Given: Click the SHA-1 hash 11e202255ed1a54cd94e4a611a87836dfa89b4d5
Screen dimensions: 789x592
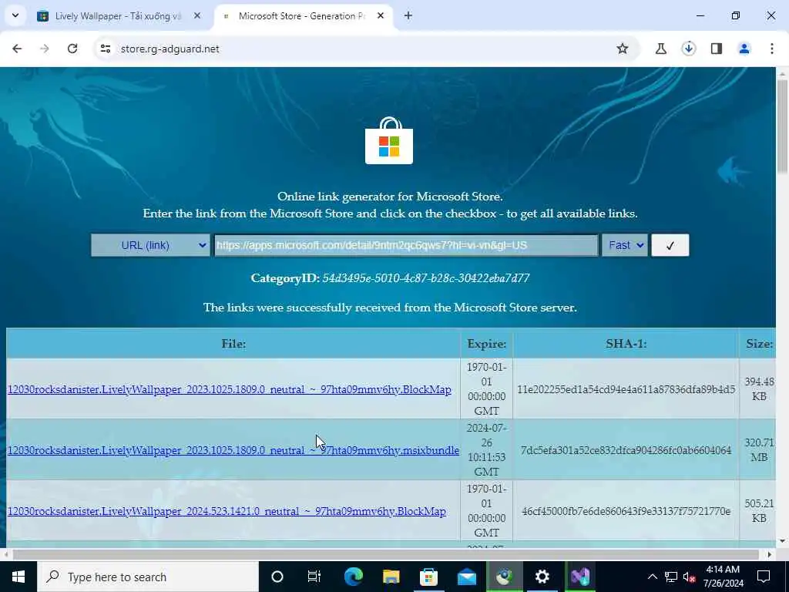Looking at the screenshot, I should tap(626, 389).
